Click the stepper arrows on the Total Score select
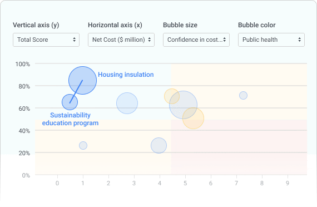The height and width of the screenshot is (207, 317). coord(75,40)
